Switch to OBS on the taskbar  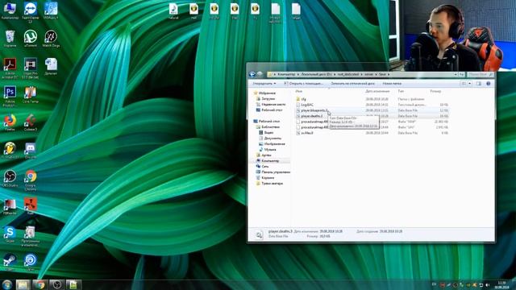click(57, 284)
